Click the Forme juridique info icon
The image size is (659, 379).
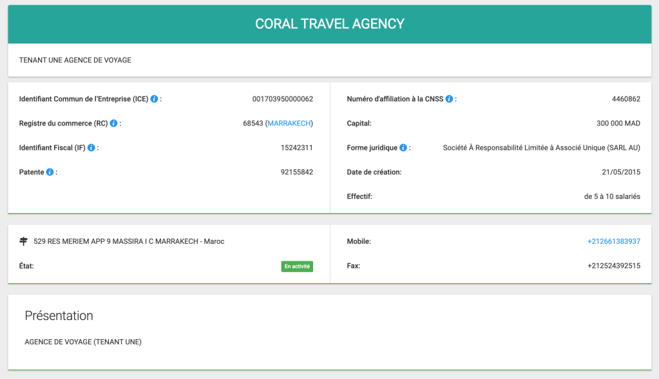[x=403, y=148]
